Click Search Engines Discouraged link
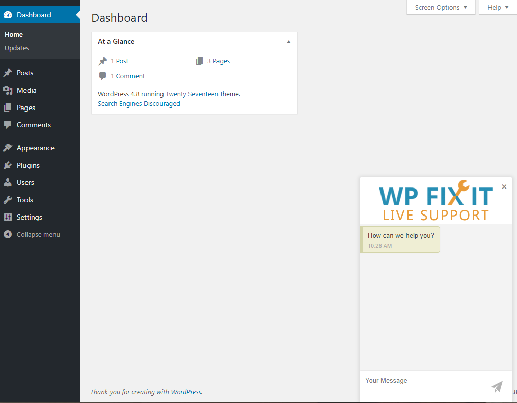Image resolution: width=517 pixels, height=403 pixels. tap(139, 103)
